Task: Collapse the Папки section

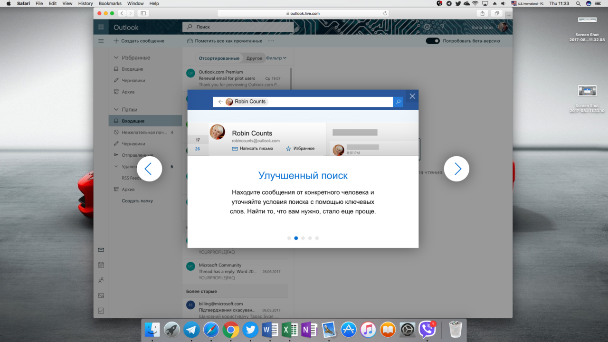Action: pyautogui.click(x=116, y=109)
